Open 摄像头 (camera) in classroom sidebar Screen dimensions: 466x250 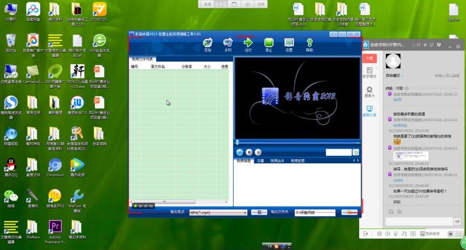click(370, 92)
